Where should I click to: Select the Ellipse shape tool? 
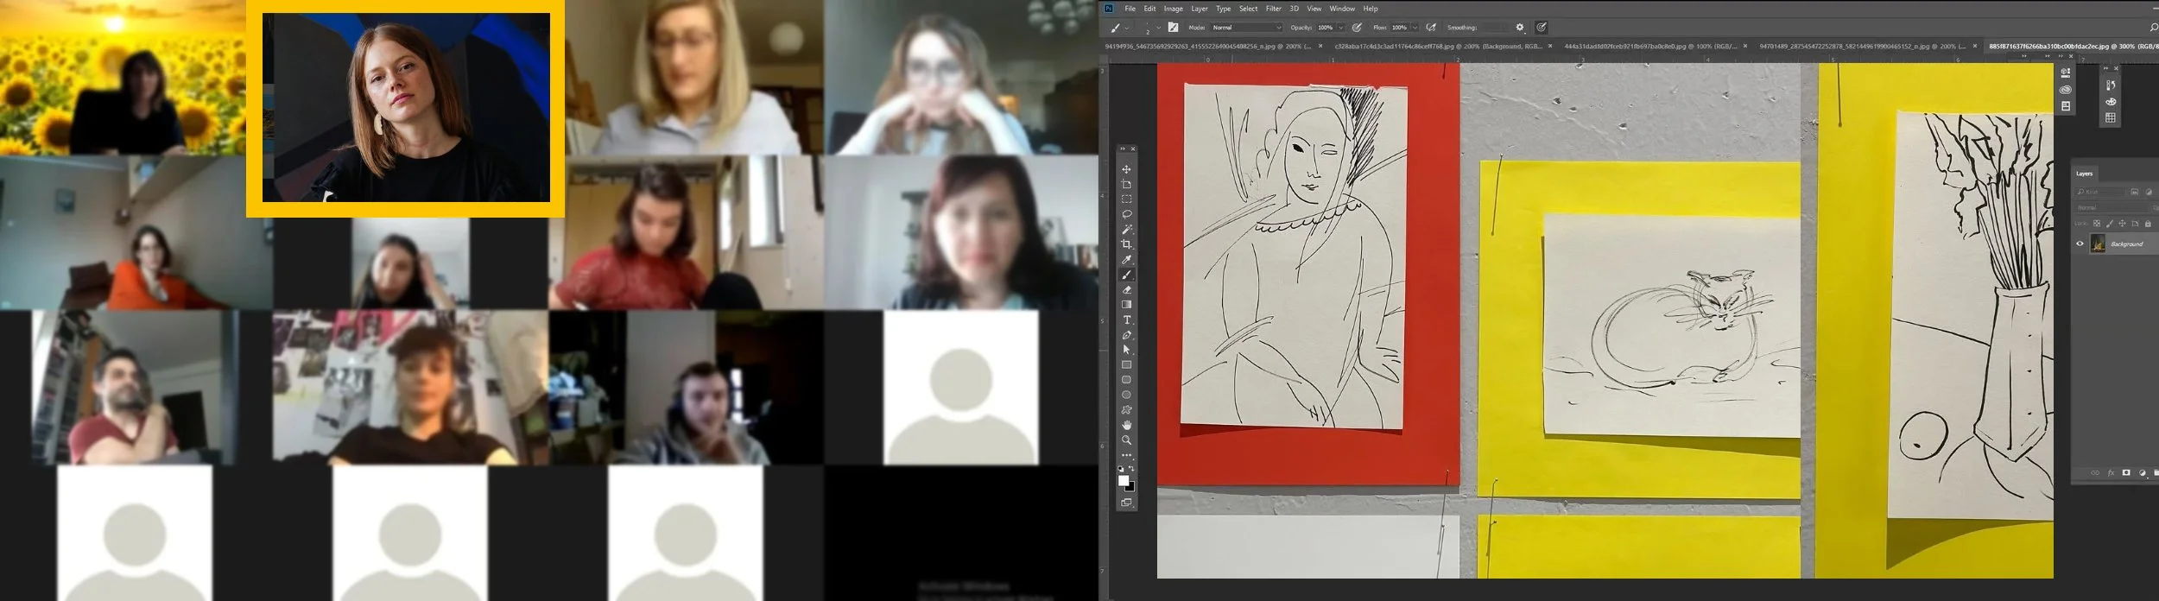point(1126,395)
